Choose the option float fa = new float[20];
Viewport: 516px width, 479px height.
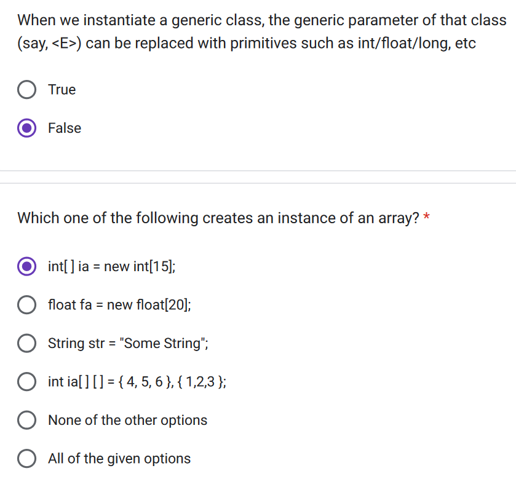26,305
